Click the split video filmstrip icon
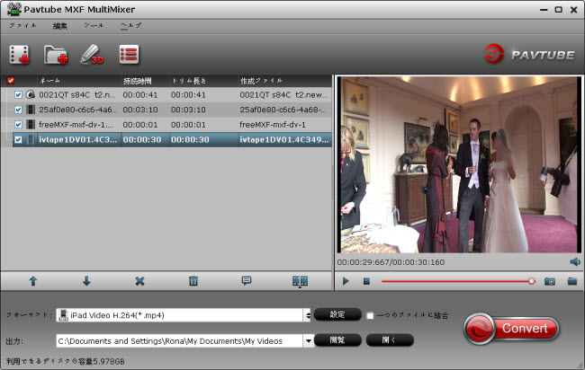The height and width of the screenshot is (370, 585). tap(300, 281)
